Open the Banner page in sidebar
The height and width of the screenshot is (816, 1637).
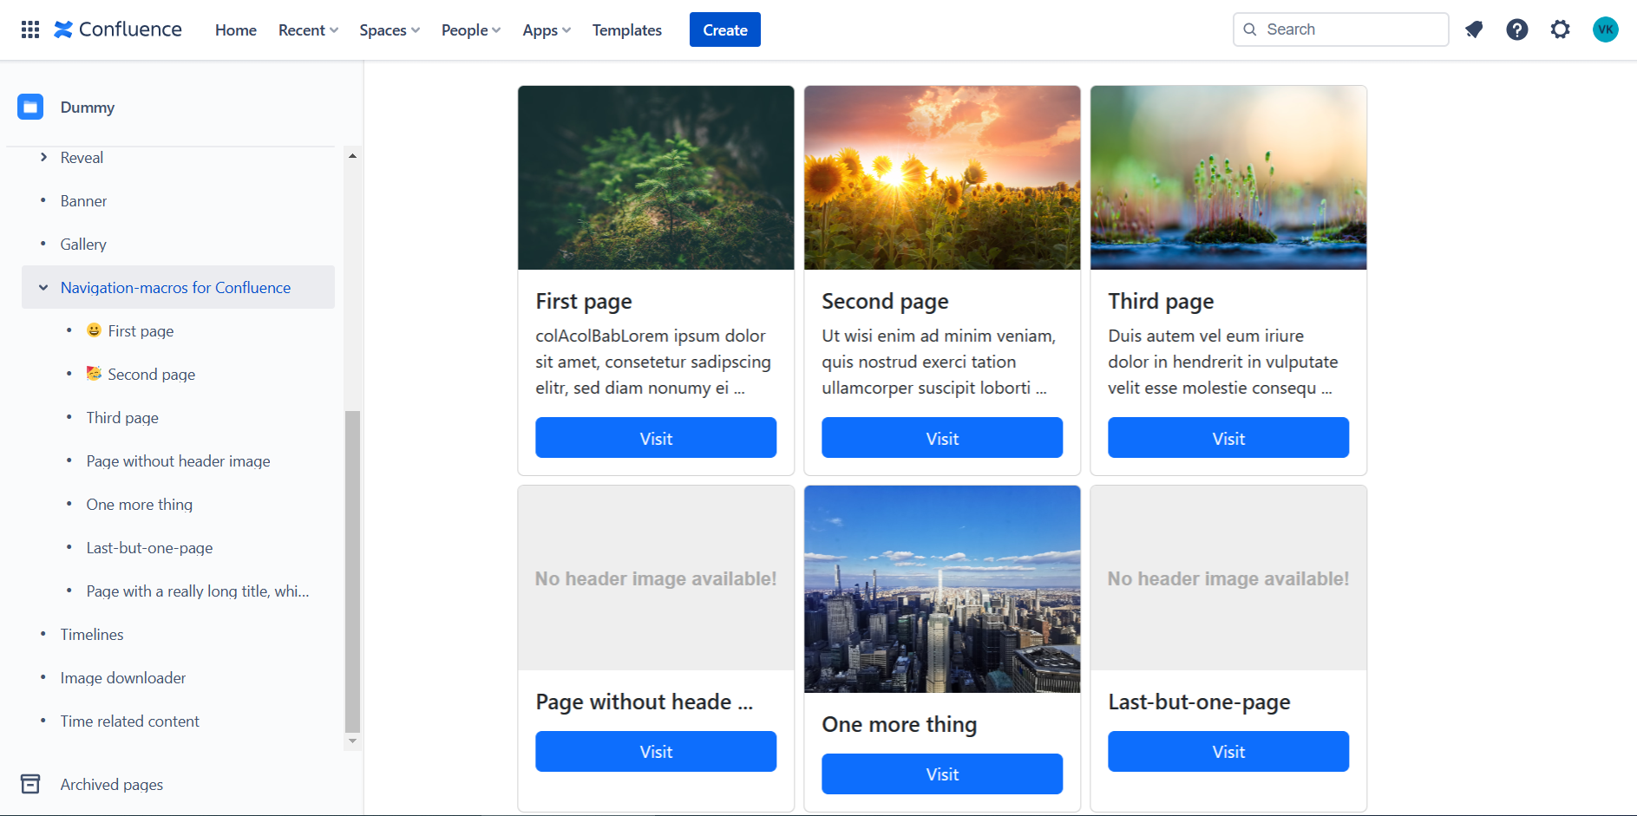pyautogui.click(x=83, y=200)
